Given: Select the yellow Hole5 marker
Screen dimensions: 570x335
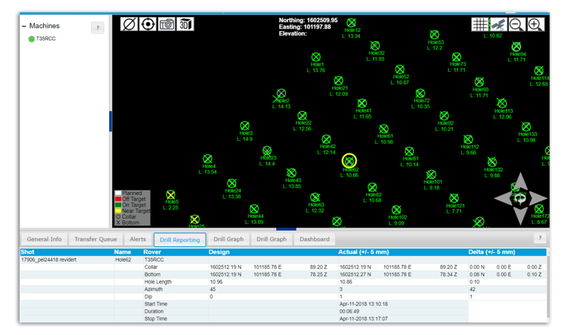Looking at the screenshot, I should (171, 194).
